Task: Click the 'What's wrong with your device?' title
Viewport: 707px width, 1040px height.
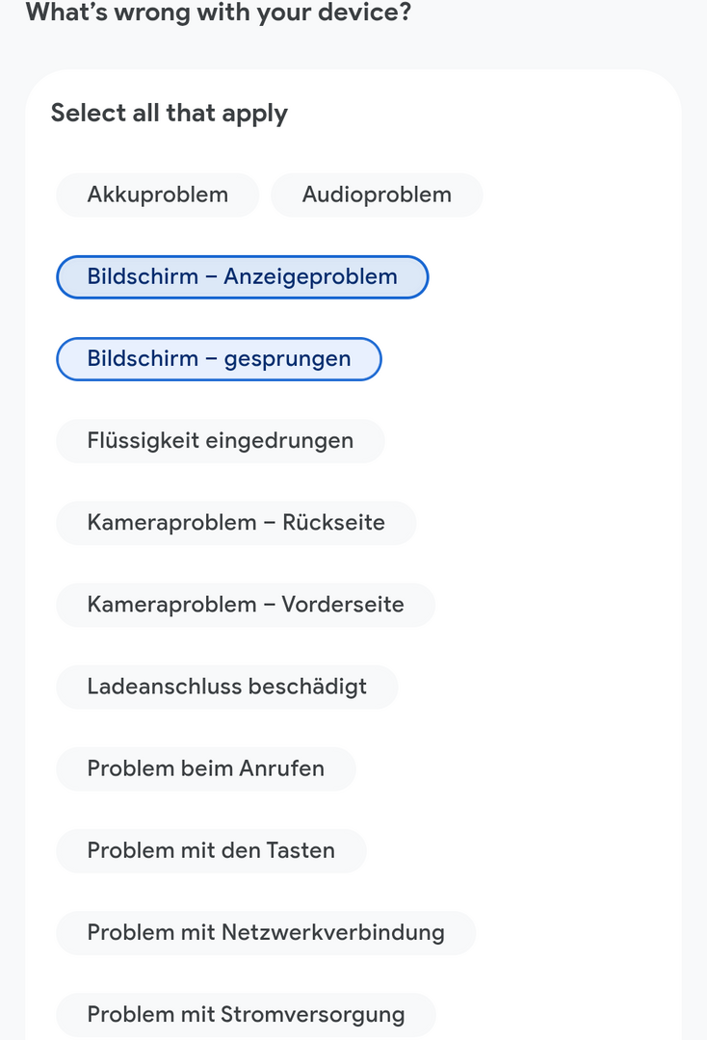Action: point(219,13)
